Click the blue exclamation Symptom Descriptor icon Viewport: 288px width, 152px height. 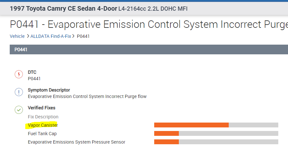point(19,92)
